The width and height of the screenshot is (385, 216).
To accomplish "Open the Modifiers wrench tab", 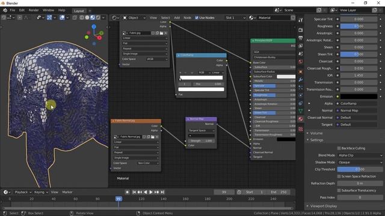I will pyautogui.click(x=301, y=80).
